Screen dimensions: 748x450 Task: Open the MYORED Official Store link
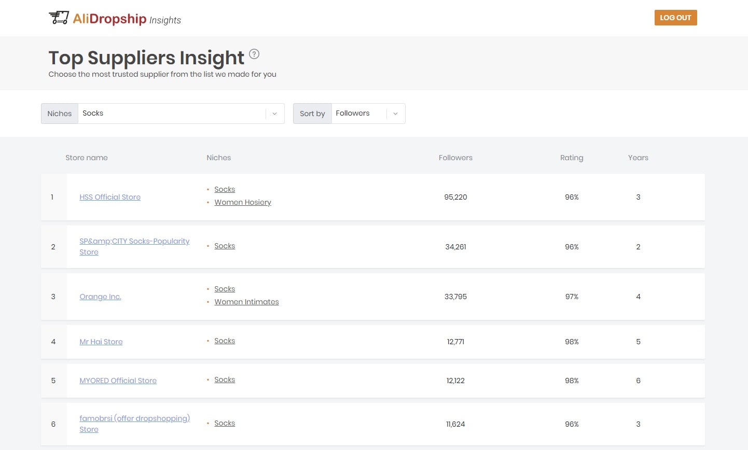click(118, 381)
